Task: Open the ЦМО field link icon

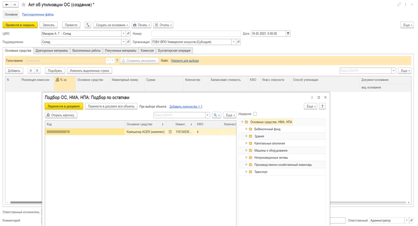Action: [128, 33]
